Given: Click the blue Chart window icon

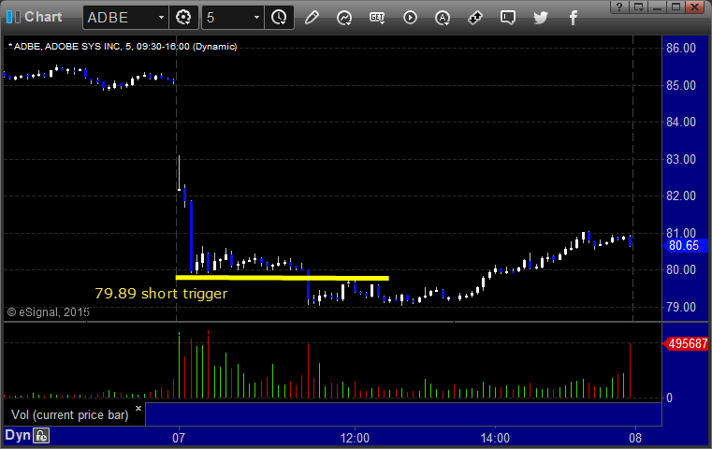Looking at the screenshot, I should (13, 17).
